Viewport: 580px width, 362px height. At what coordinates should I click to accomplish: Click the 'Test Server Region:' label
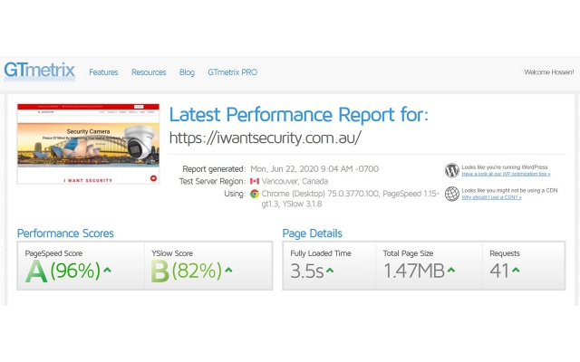[212, 181]
